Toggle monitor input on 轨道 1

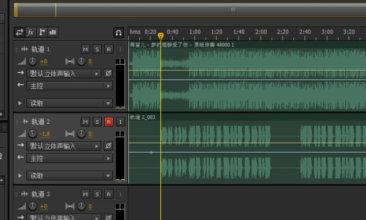[120, 49]
